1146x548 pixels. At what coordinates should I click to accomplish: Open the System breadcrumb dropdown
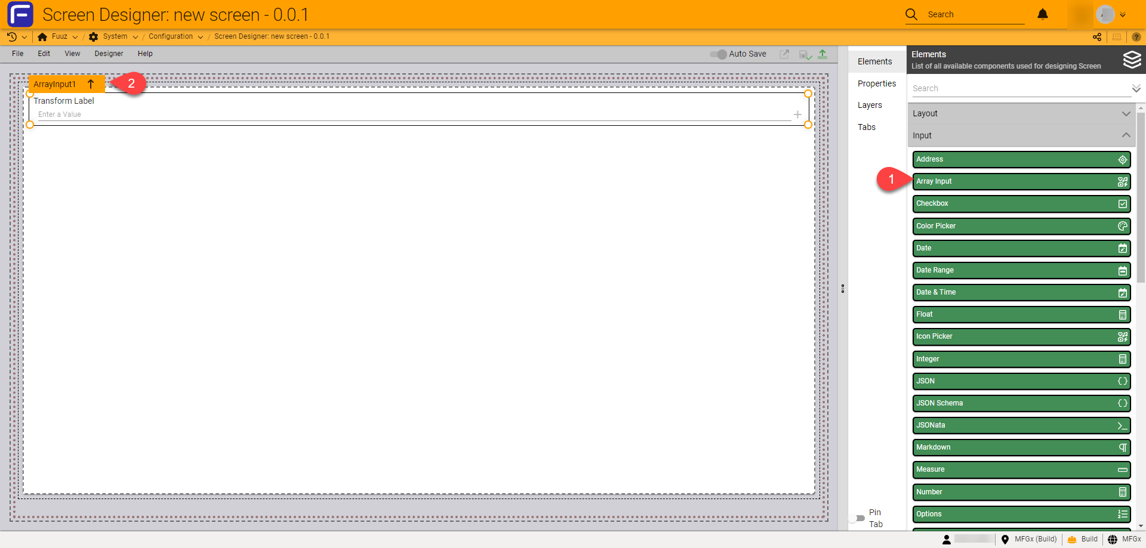click(135, 37)
